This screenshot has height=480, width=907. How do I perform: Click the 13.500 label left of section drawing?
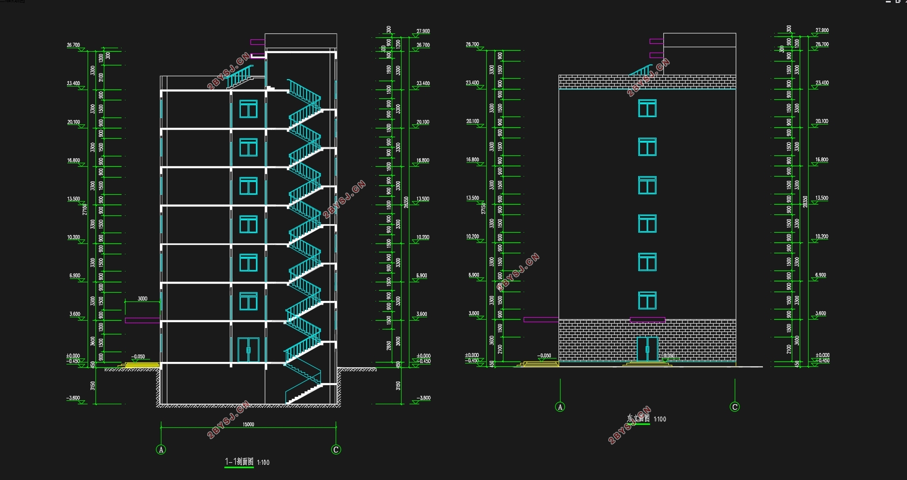pyautogui.click(x=73, y=199)
